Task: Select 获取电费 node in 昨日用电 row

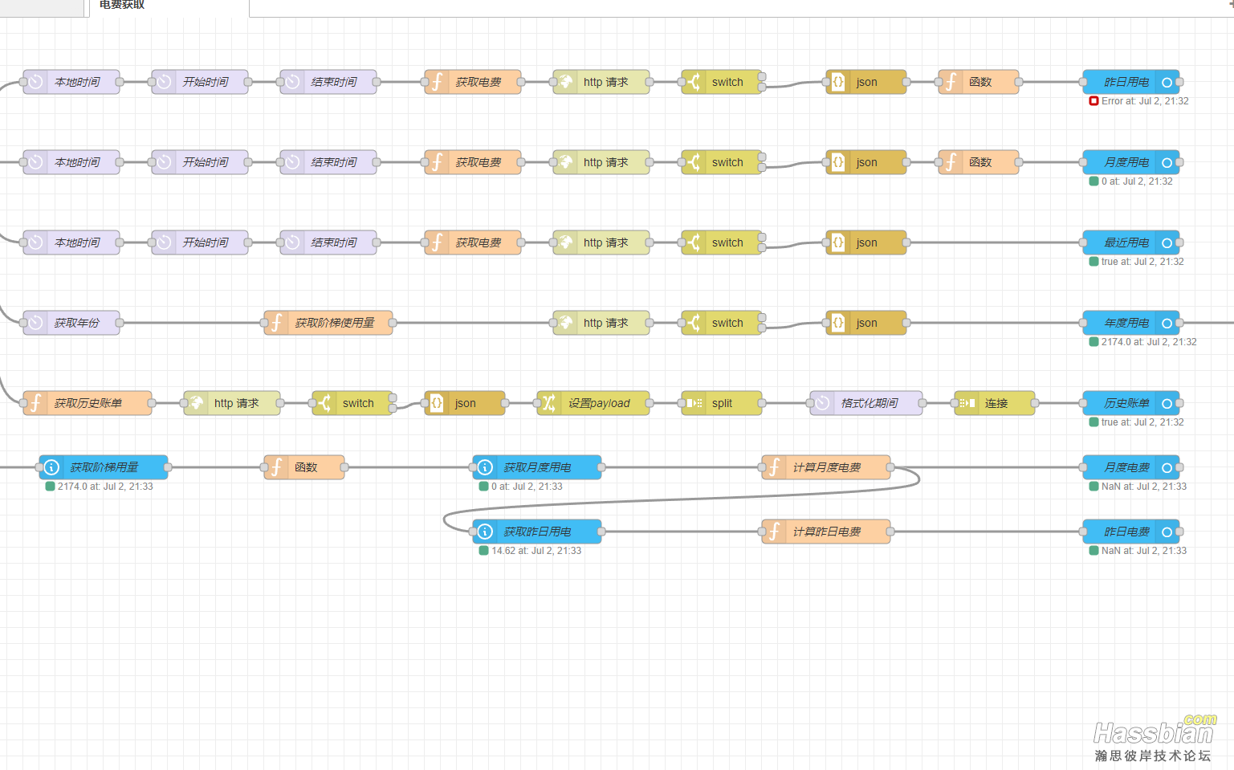Action: pyautogui.click(x=473, y=82)
